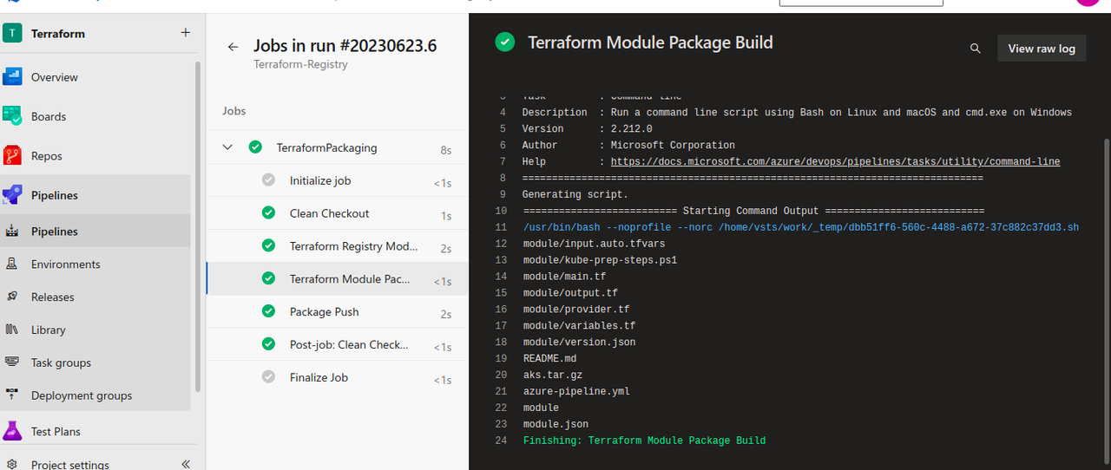This screenshot has width=1111, height=470.
Task: Open the docs.microsoft.com command-line help link
Action: [x=835, y=161]
